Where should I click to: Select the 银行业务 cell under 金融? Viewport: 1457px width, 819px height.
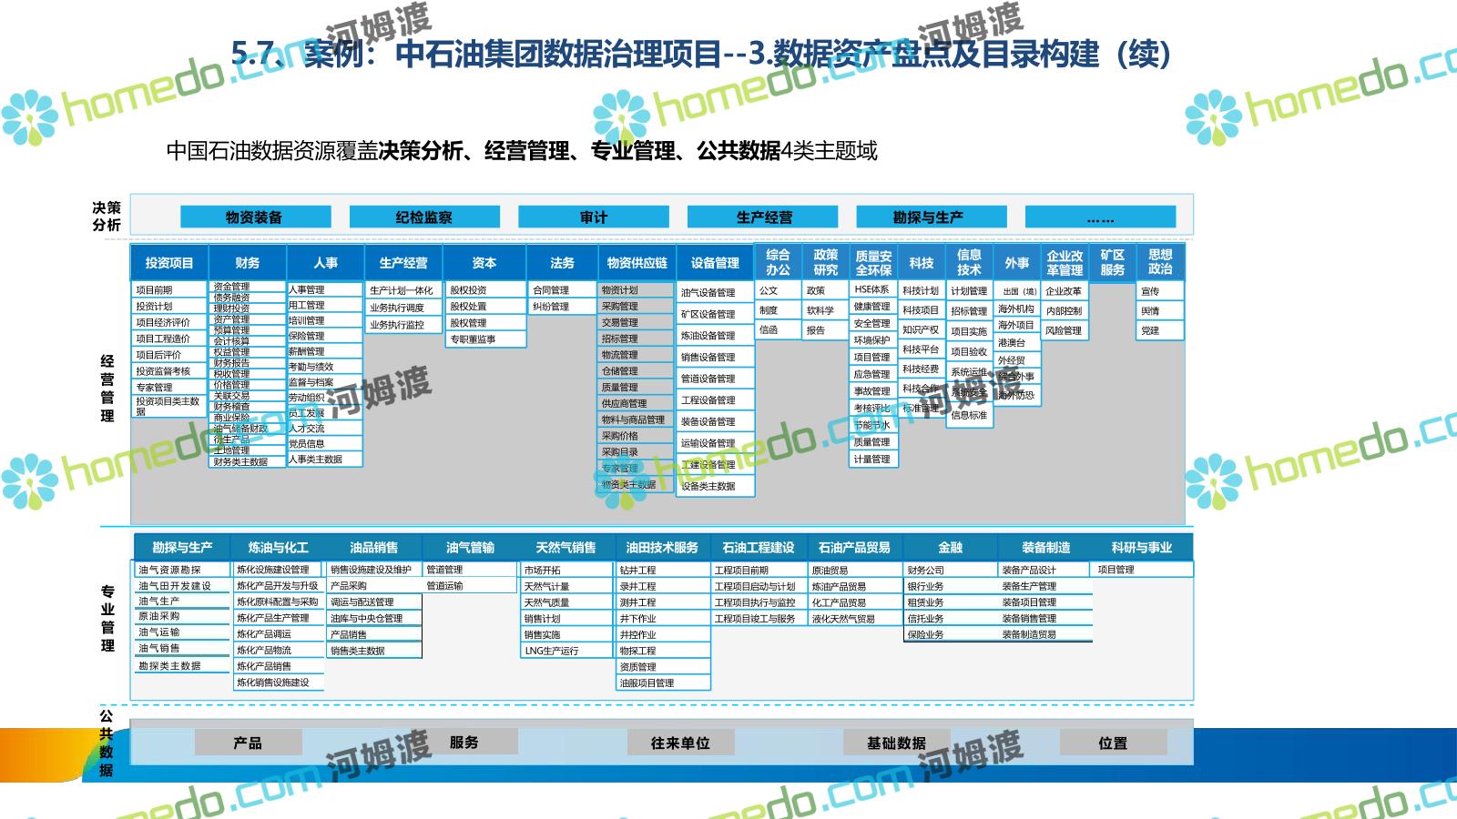tap(951, 587)
